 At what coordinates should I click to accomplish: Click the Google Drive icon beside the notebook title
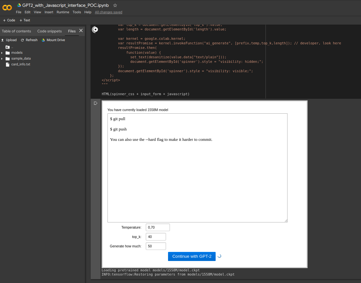coord(19,5)
